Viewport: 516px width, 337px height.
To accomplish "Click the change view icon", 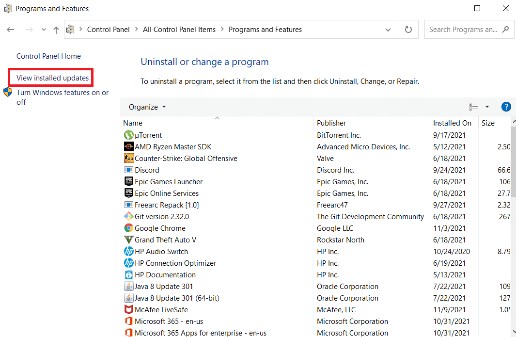I will pyautogui.click(x=473, y=107).
